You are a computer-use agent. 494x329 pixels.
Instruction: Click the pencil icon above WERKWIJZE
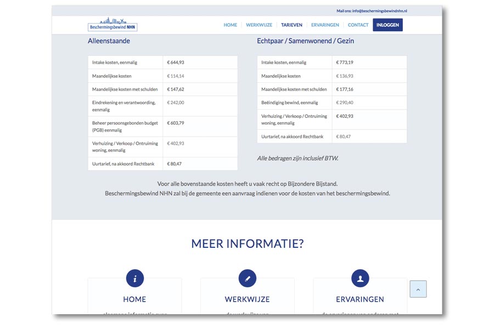point(247,279)
